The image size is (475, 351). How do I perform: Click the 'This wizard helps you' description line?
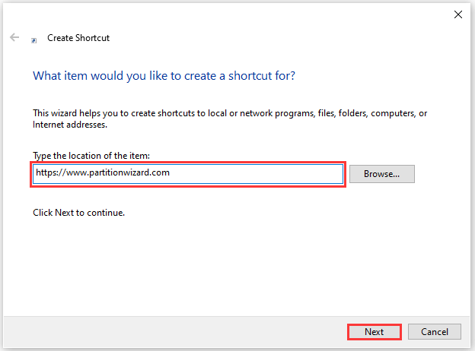(x=228, y=113)
